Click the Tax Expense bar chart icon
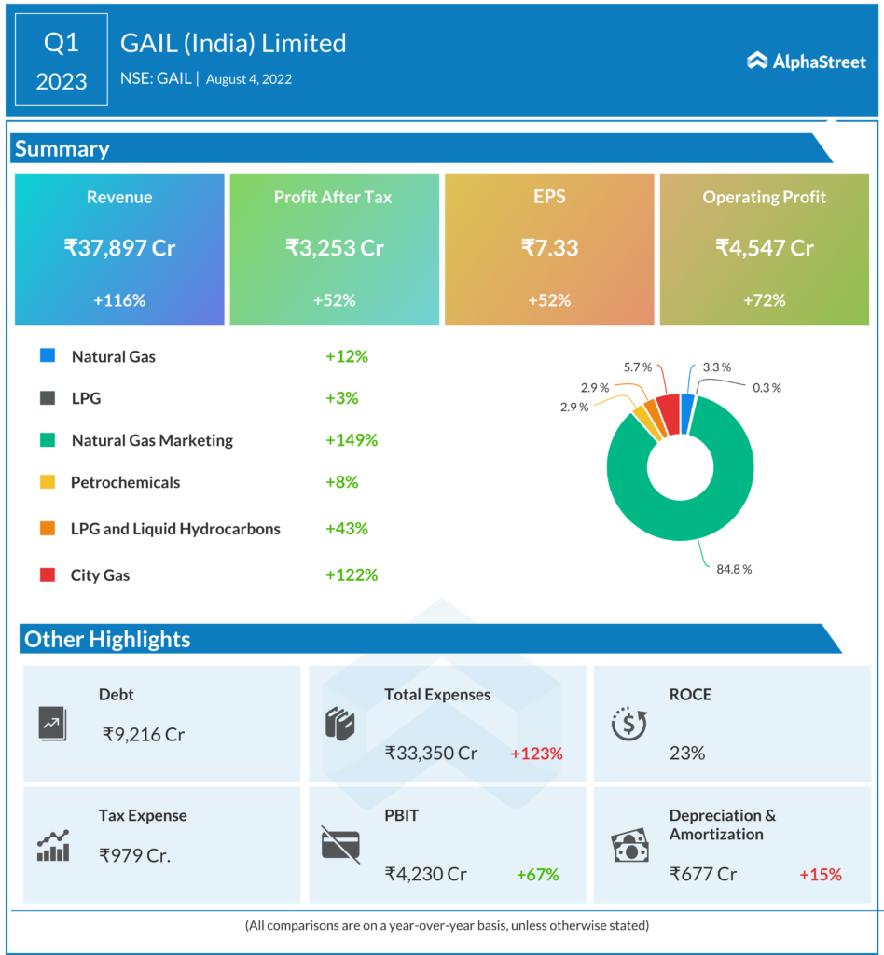The image size is (884, 955). tap(53, 844)
